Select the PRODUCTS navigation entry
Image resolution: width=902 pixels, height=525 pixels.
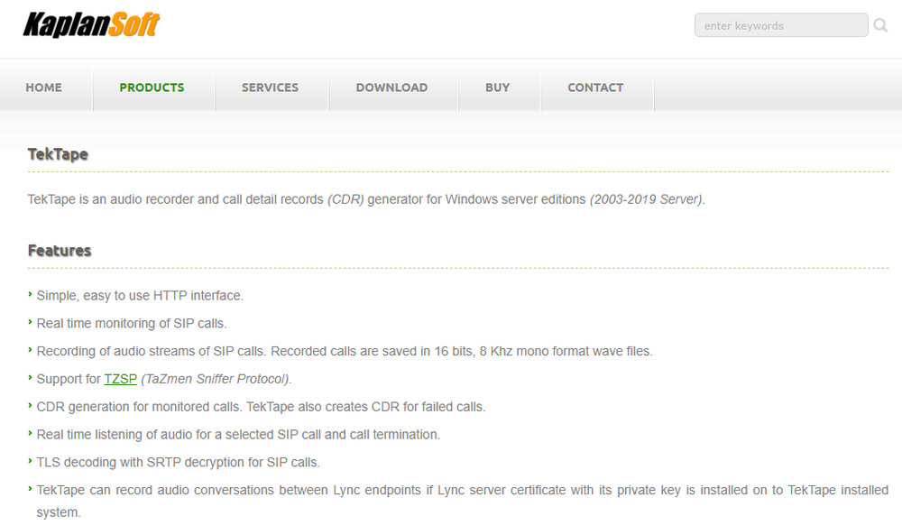152,87
